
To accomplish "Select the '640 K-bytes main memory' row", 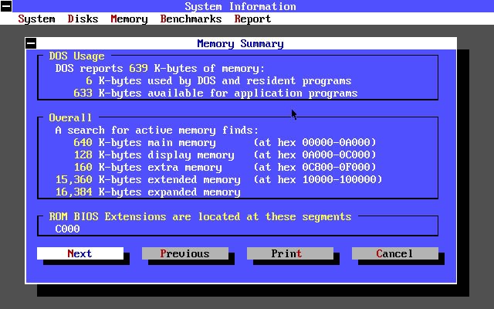I will pos(225,142).
